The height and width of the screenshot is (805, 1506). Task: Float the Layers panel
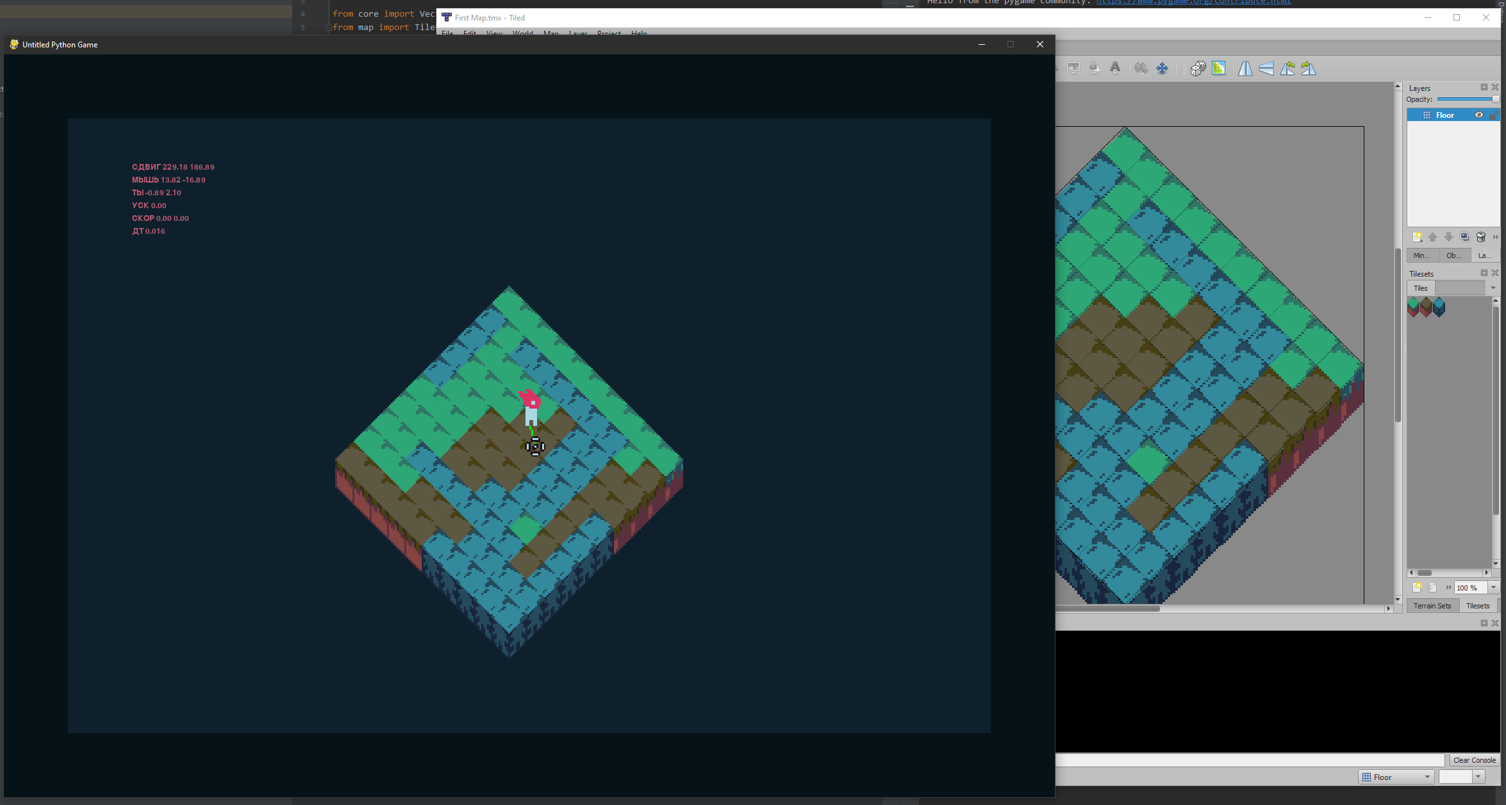click(1484, 87)
